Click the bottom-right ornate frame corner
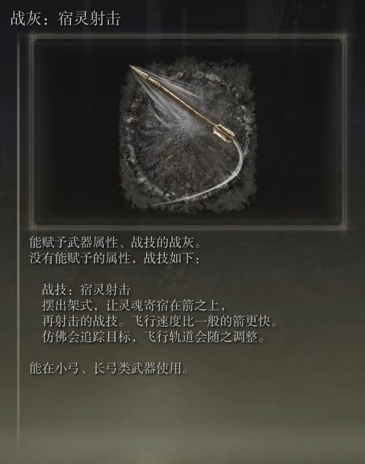365x464 pixels. click(343, 227)
